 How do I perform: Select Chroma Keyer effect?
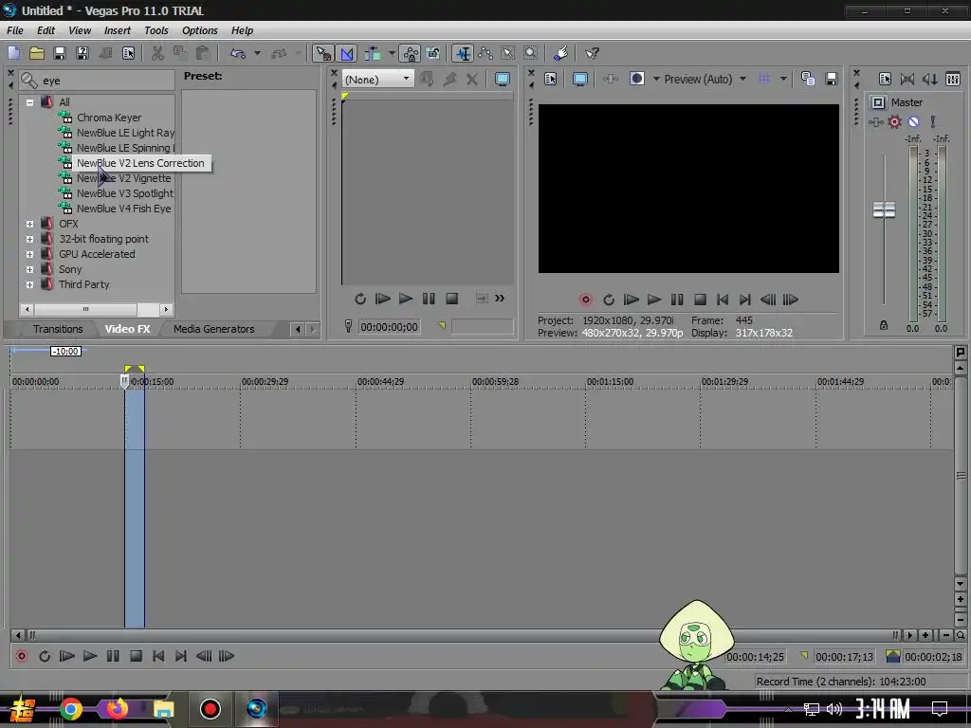(109, 118)
